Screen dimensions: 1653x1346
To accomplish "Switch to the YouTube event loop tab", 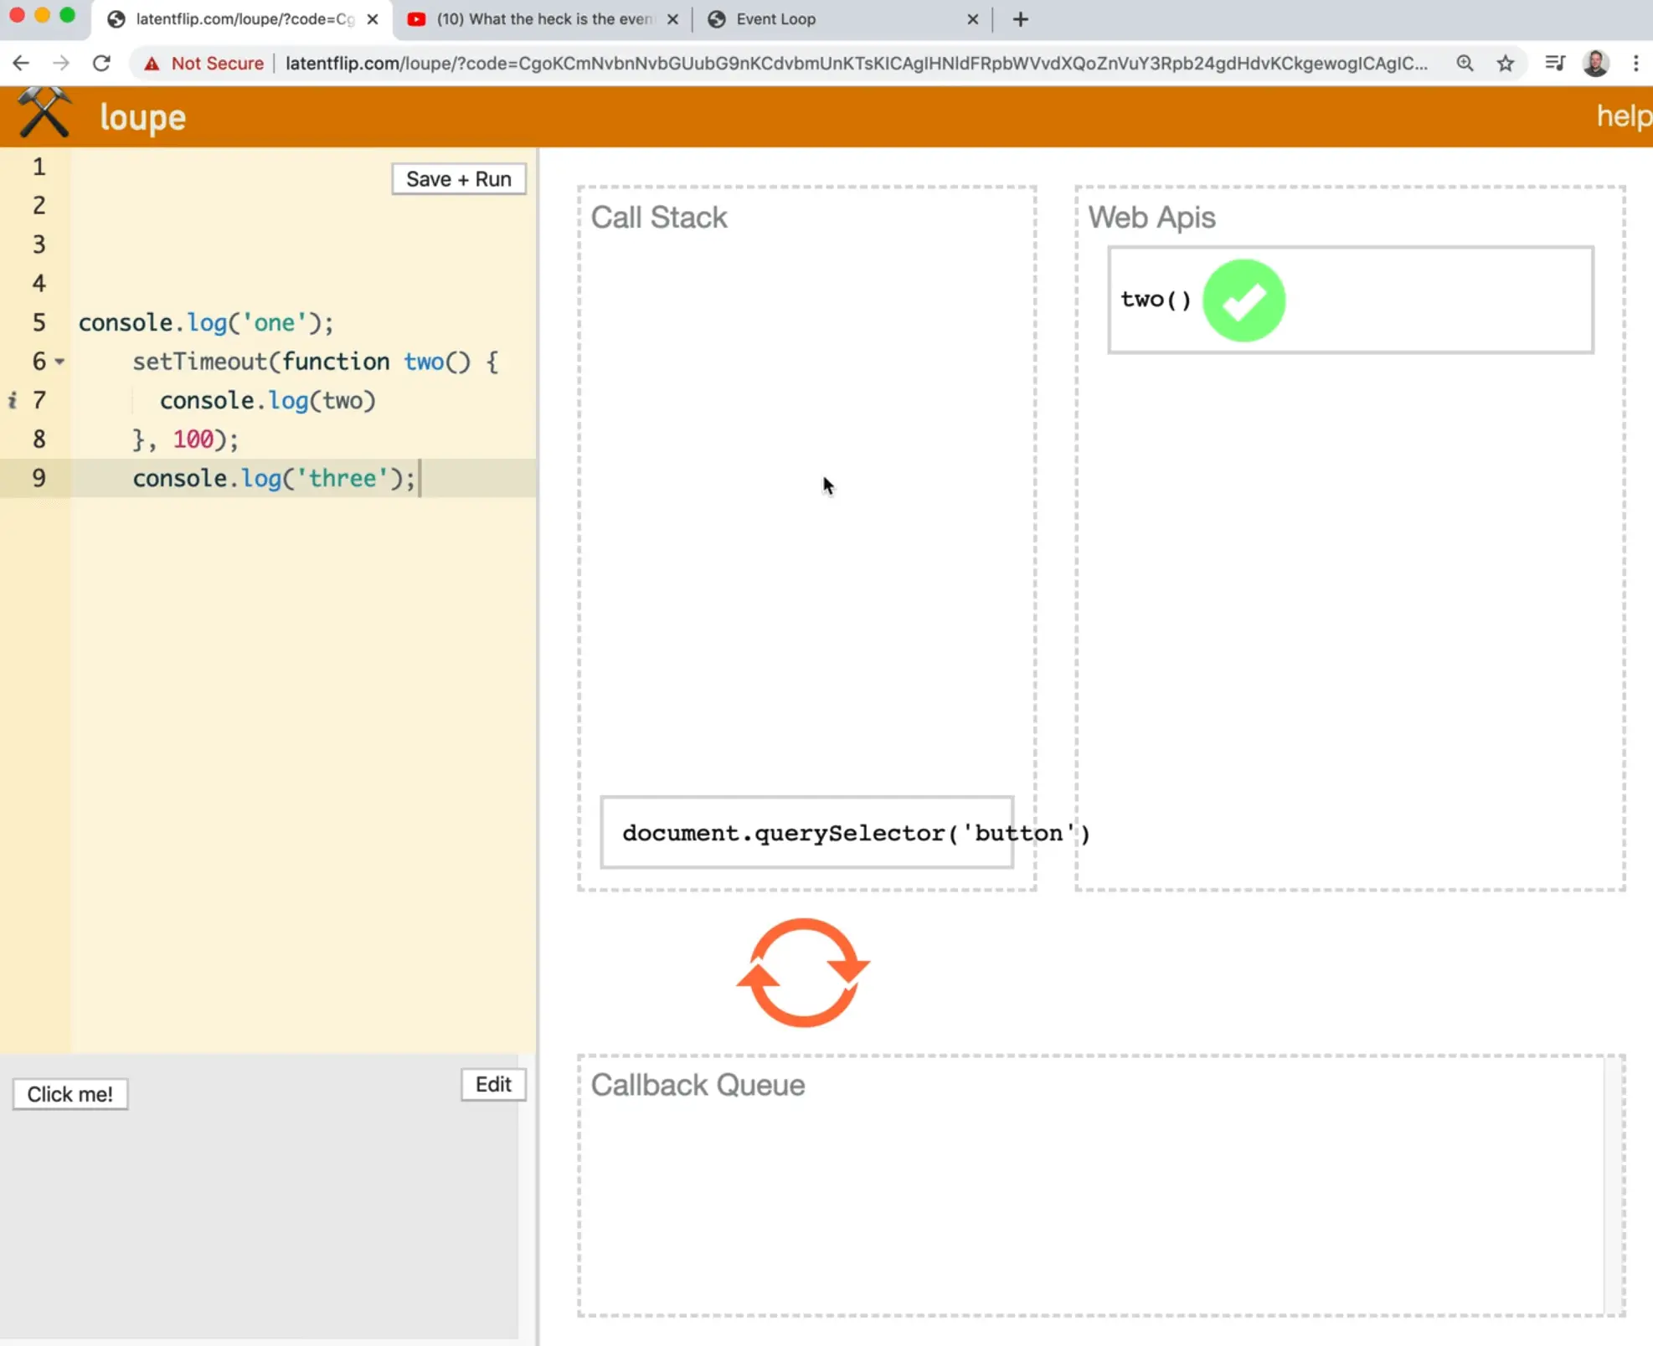I will tap(534, 19).
